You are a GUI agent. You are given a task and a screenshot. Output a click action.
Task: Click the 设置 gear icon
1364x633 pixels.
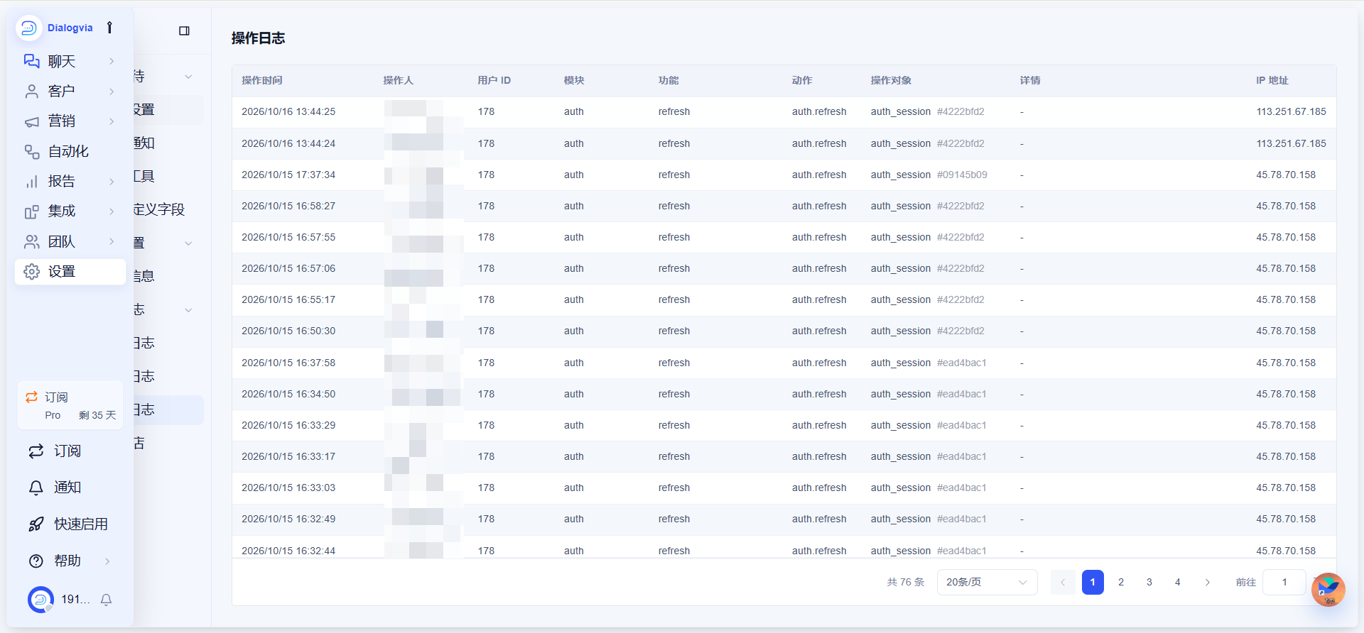click(32, 272)
